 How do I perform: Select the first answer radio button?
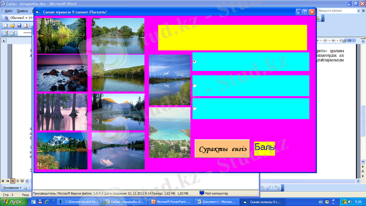pos(195,61)
